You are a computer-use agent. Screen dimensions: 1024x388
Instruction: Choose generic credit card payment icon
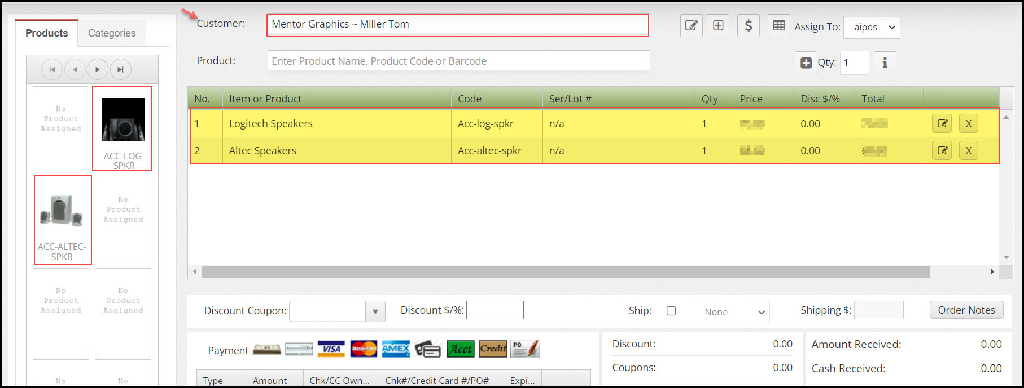click(x=428, y=349)
